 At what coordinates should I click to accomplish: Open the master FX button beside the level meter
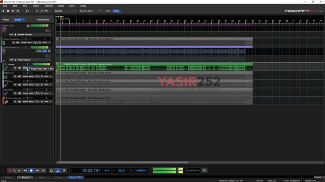[204, 170]
